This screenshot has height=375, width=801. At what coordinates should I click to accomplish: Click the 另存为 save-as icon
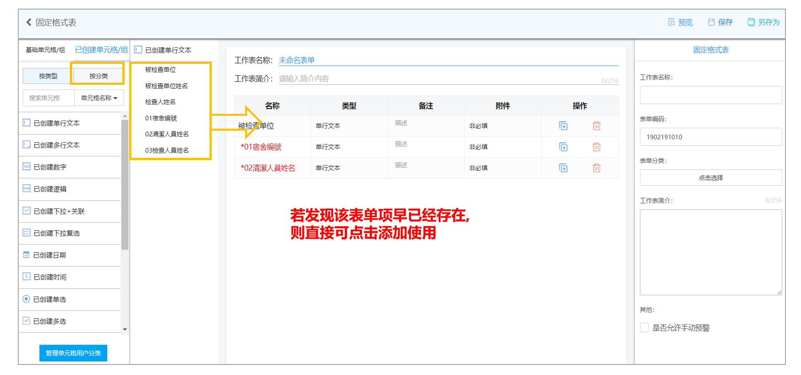(x=751, y=22)
